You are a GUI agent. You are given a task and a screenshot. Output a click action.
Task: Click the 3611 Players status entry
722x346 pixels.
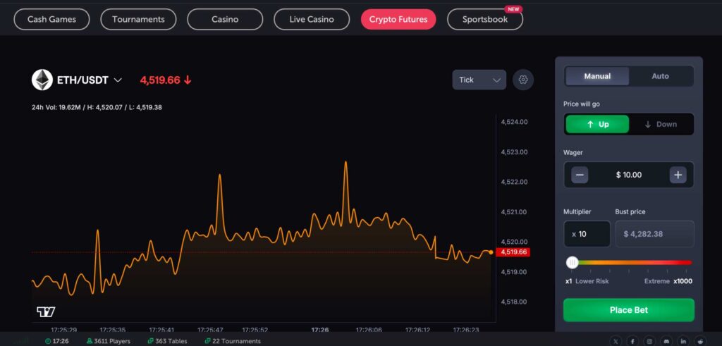pos(108,341)
